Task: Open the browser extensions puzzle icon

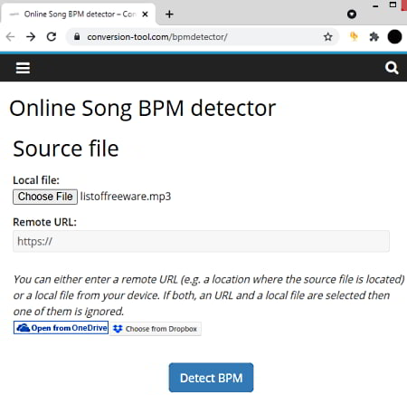Action: tap(374, 37)
